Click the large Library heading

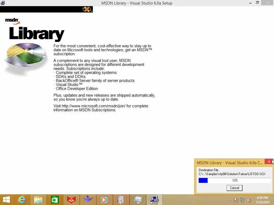[x=37, y=34]
